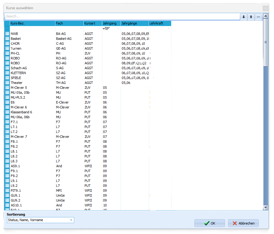This screenshot has height=234, width=274.
Task: Click the Basket-AG subject cell
Action: pos(64,39)
